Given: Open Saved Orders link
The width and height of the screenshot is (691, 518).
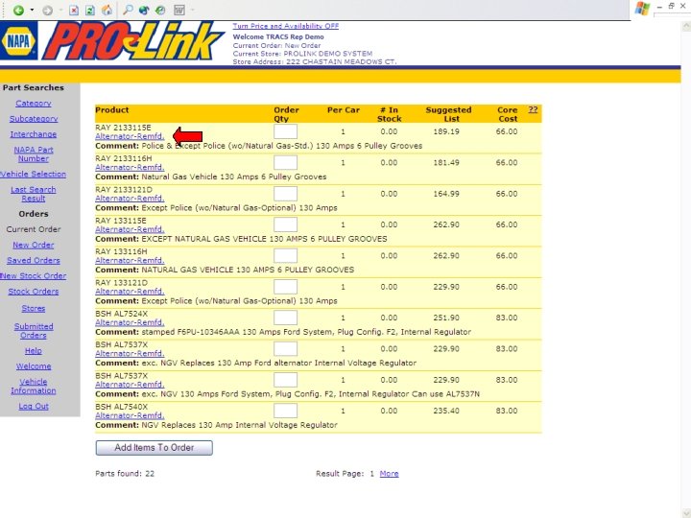Looking at the screenshot, I should [34, 260].
